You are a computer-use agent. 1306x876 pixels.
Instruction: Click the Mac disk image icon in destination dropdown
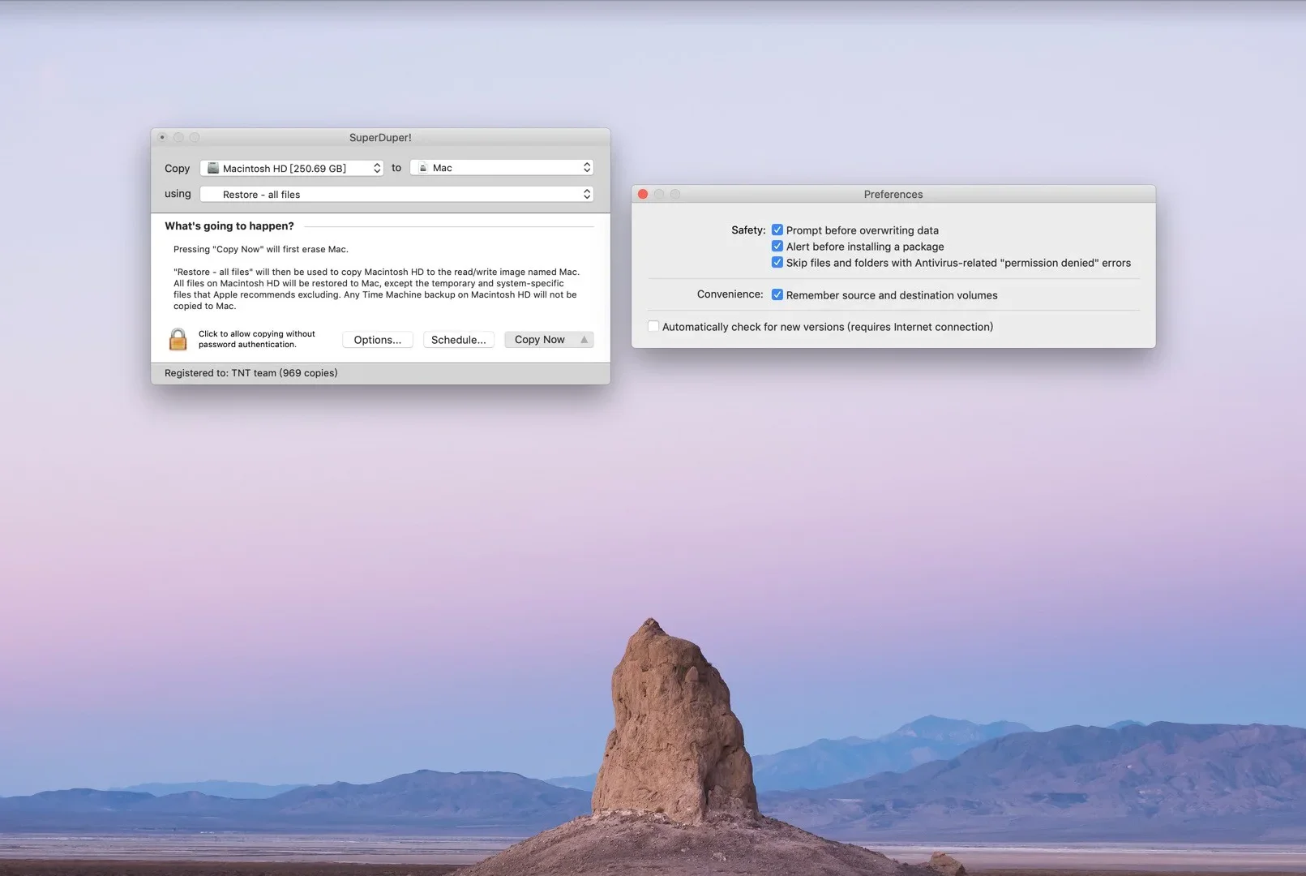coord(422,168)
